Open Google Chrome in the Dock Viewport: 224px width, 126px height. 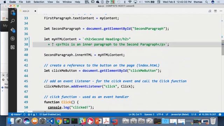coord(58,121)
